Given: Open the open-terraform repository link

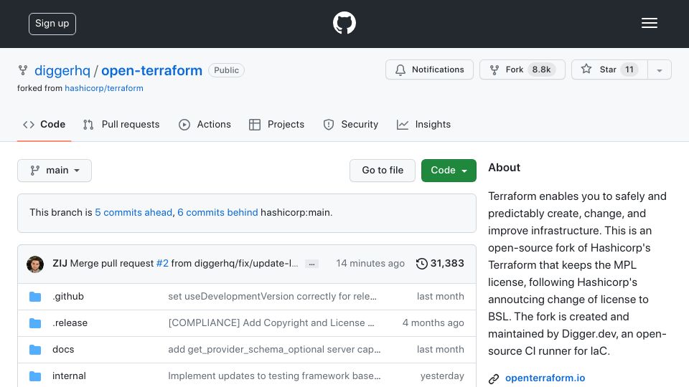Looking at the screenshot, I should pyautogui.click(x=151, y=70).
